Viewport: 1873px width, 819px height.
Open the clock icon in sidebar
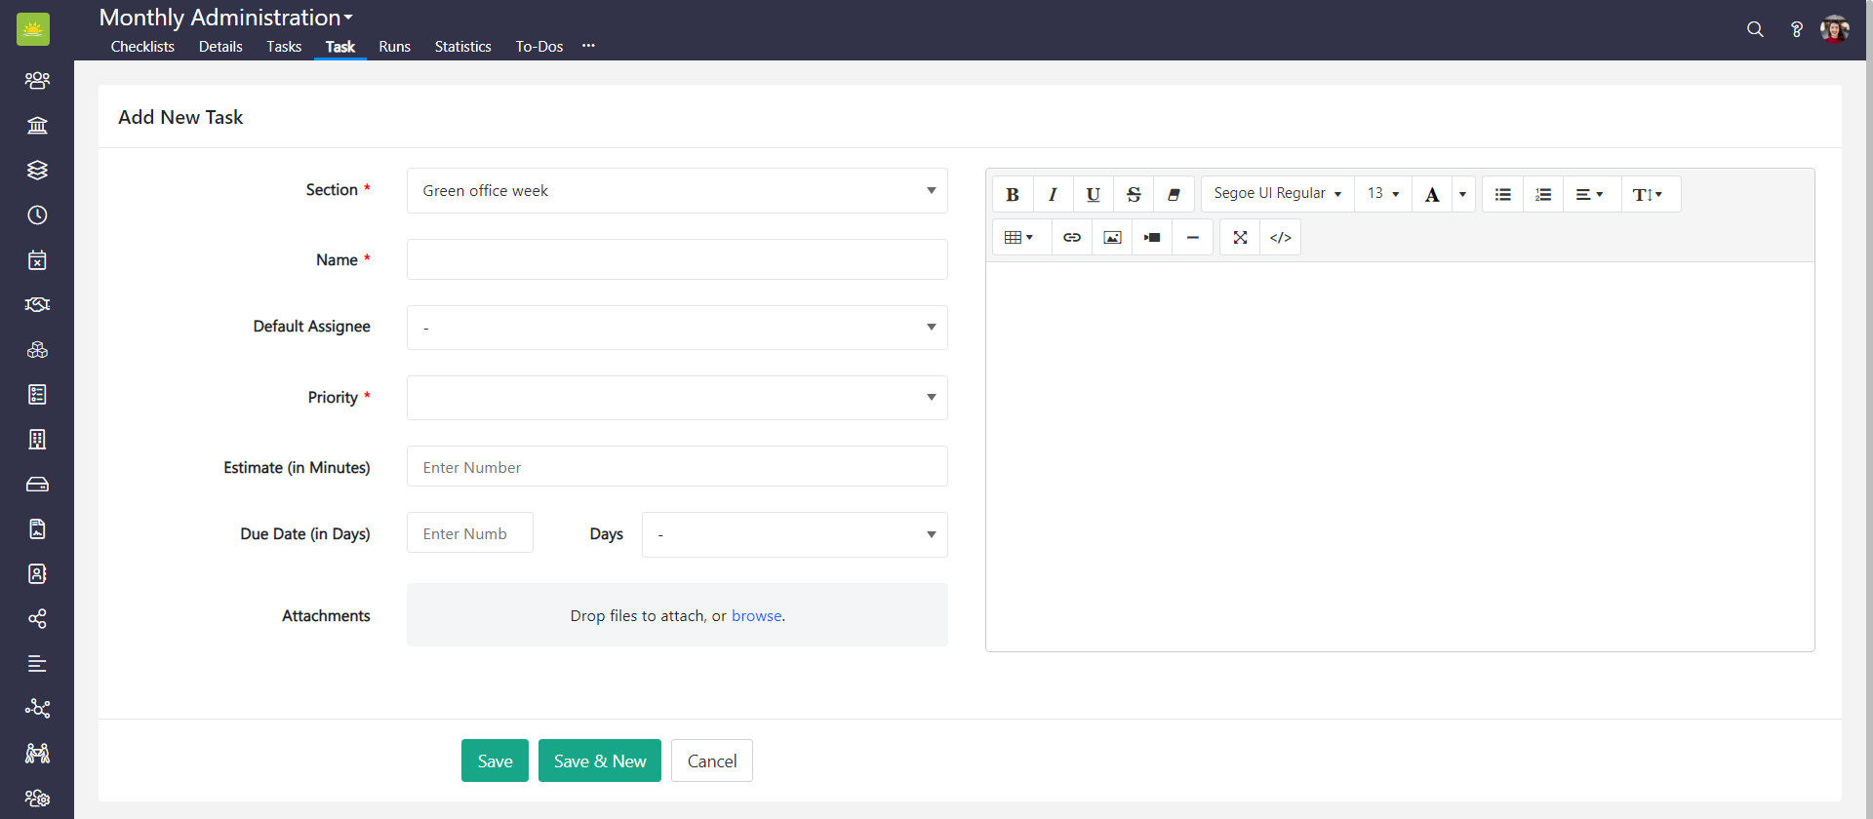pos(37,215)
